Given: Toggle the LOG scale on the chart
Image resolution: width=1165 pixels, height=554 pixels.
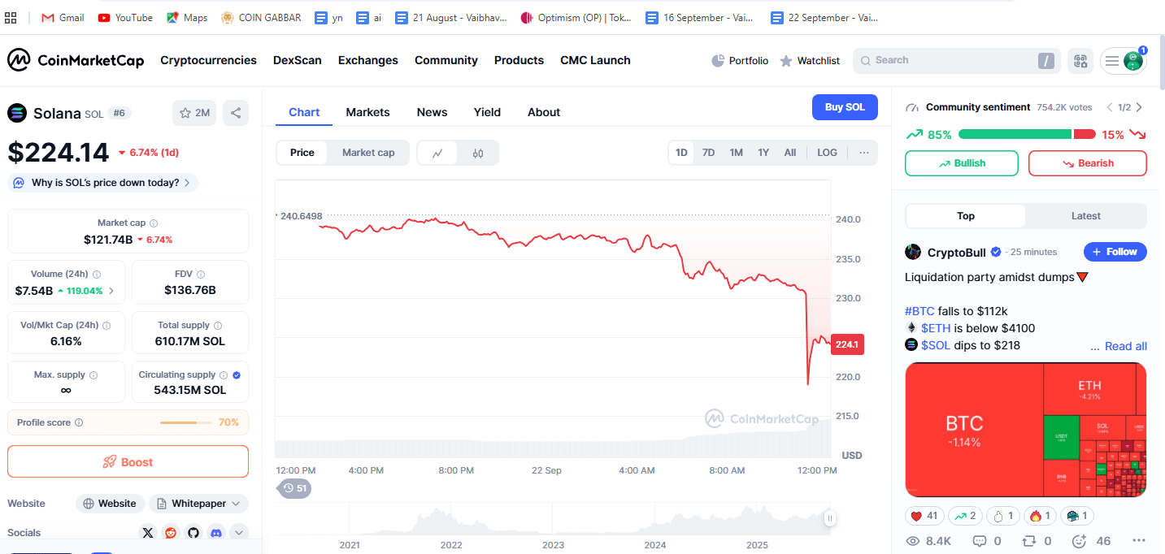Looking at the screenshot, I should pyautogui.click(x=827, y=153).
